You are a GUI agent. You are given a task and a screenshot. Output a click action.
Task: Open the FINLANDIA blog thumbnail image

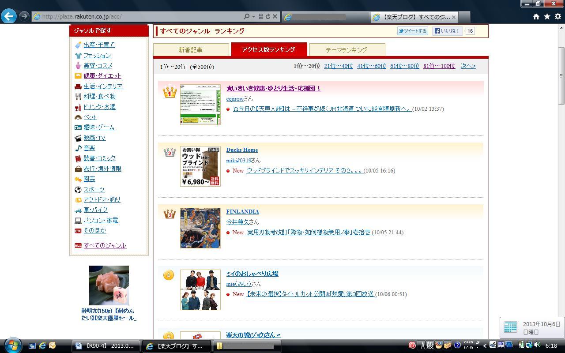(x=200, y=228)
